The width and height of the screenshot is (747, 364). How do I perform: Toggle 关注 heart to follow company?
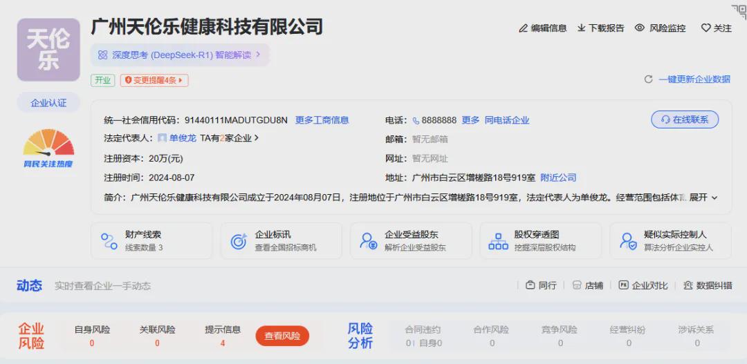point(705,28)
